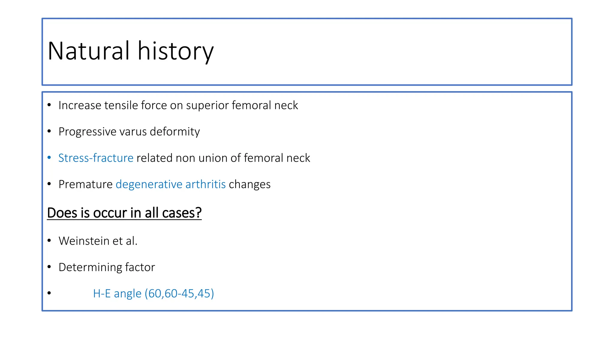Click the bullet before H-E angle line
Image resolution: width=614 pixels, height=345 pixels.
coord(49,293)
